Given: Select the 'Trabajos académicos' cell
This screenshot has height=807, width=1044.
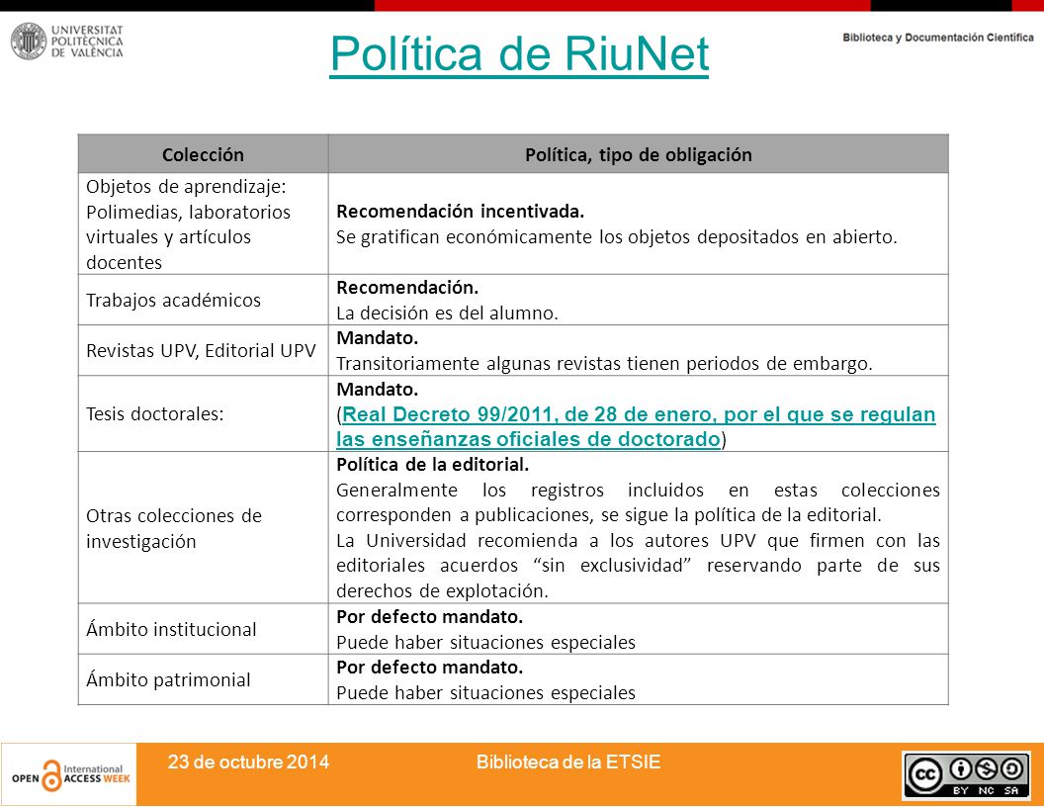Looking at the screenshot, I should pyautogui.click(x=203, y=300).
